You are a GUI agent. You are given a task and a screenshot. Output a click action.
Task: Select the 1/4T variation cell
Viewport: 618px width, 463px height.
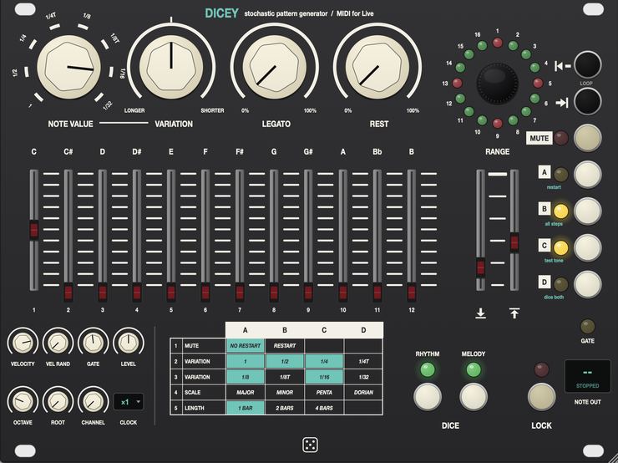tap(363, 361)
